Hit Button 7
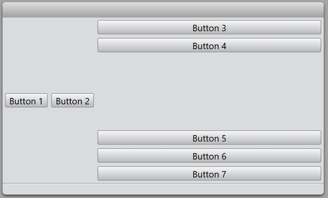The image size is (328, 198). [x=209, y=174]
